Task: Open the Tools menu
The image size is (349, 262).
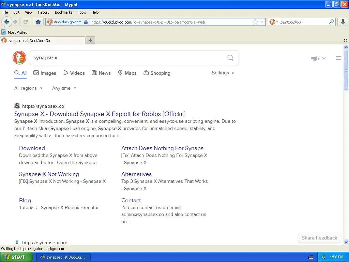Action: coord(82,12)
